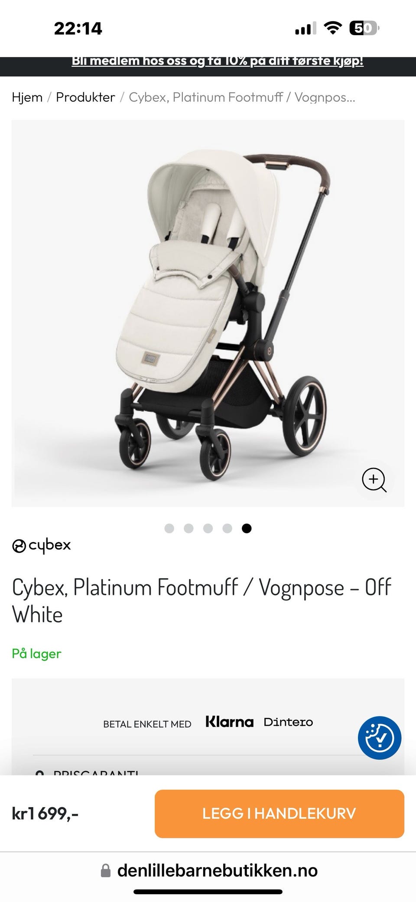Tap the Dintero payment logo
This screenshot has width=416, height=902.
(x=288, y=722)
